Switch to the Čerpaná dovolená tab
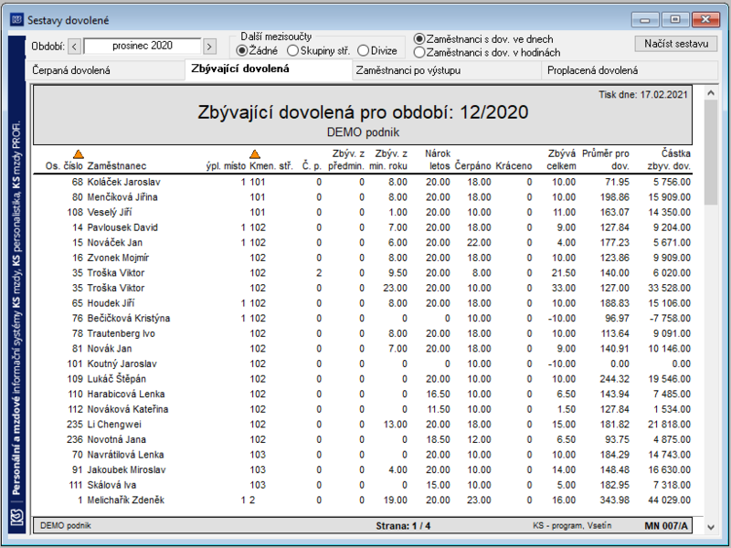Viewport: 731px width, 548px height. coord(105,71)
